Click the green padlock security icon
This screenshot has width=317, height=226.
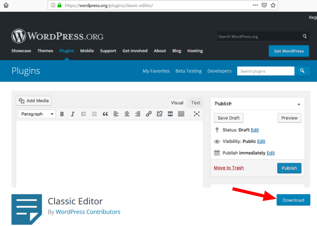tap(59, 5)
